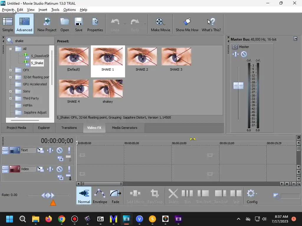Open track motion for Text track
The width and height of the screenshot is (302, 226).
pos(40,150)
